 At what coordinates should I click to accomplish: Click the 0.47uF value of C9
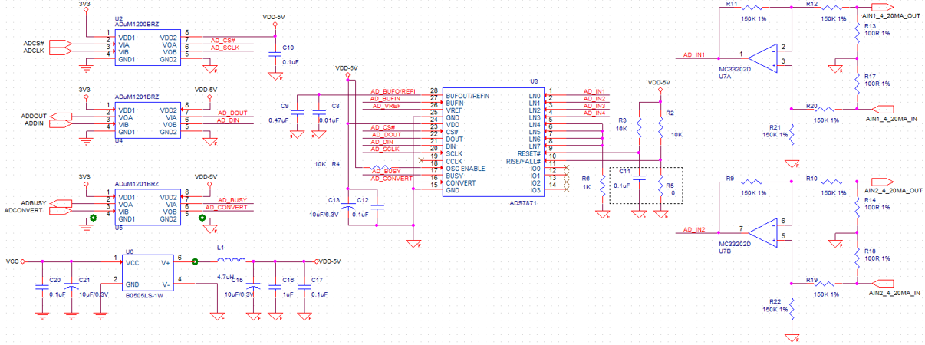tap(278, 120)
